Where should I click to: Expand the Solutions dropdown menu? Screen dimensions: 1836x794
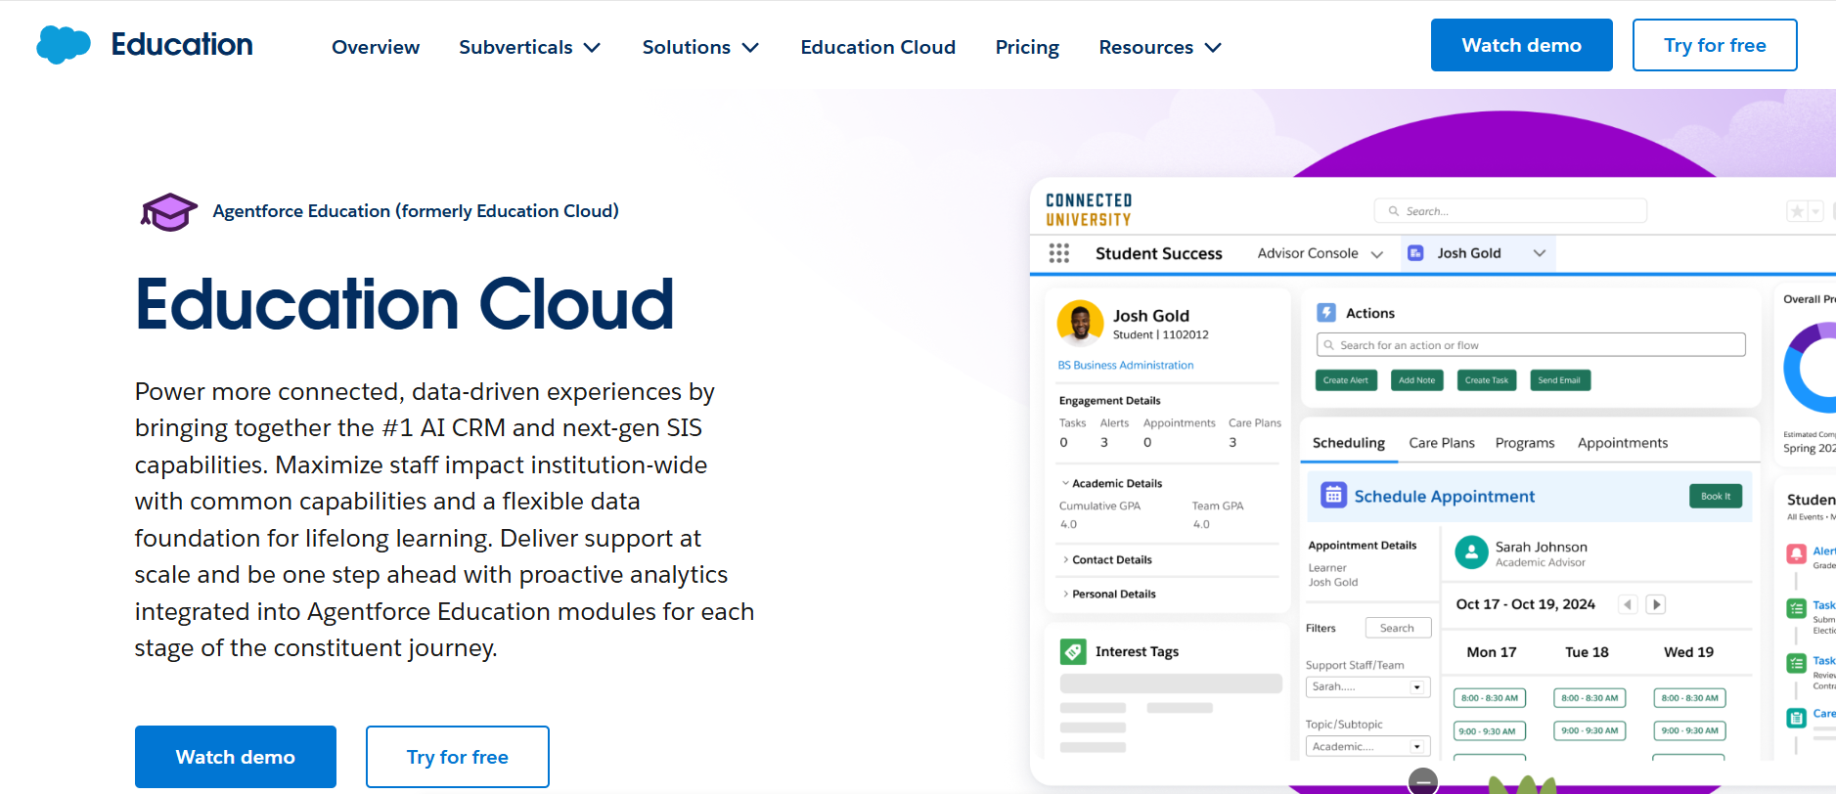tap(700, 47)
